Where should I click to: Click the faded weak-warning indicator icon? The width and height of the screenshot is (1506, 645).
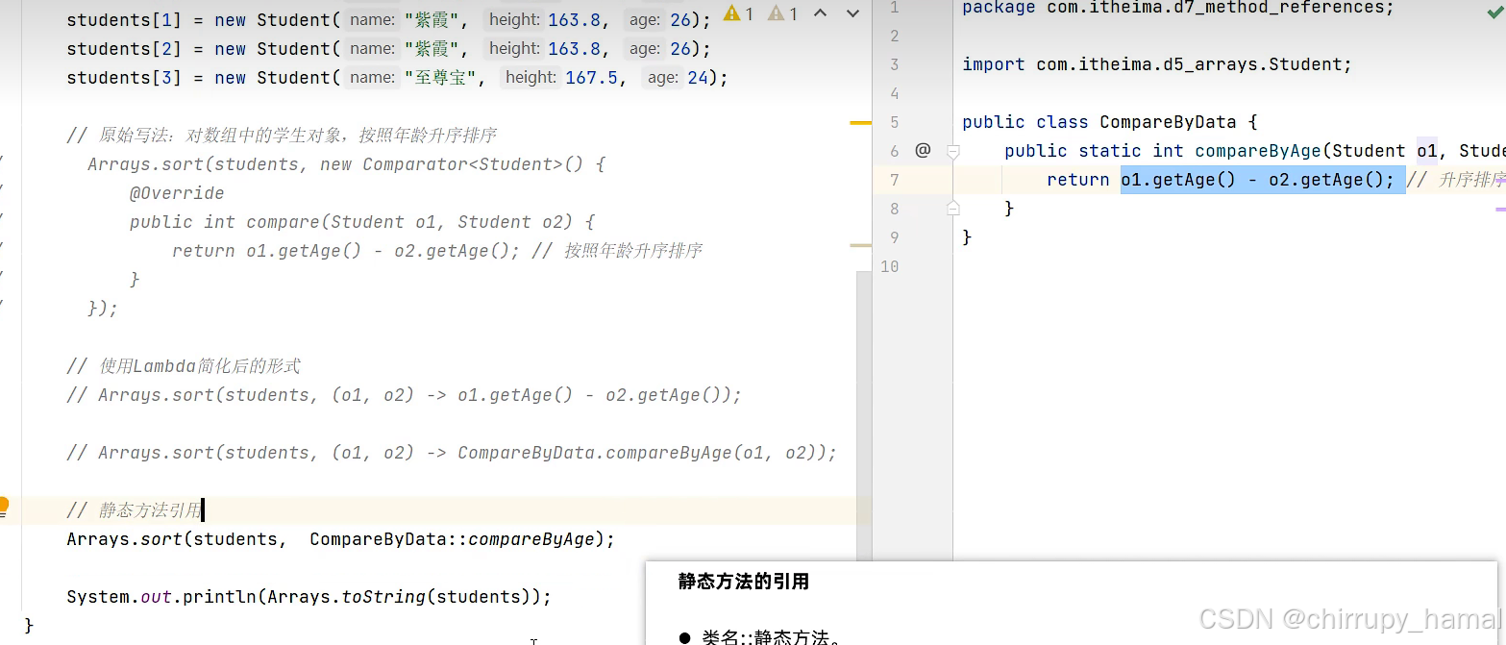click(x=777, y=13)
